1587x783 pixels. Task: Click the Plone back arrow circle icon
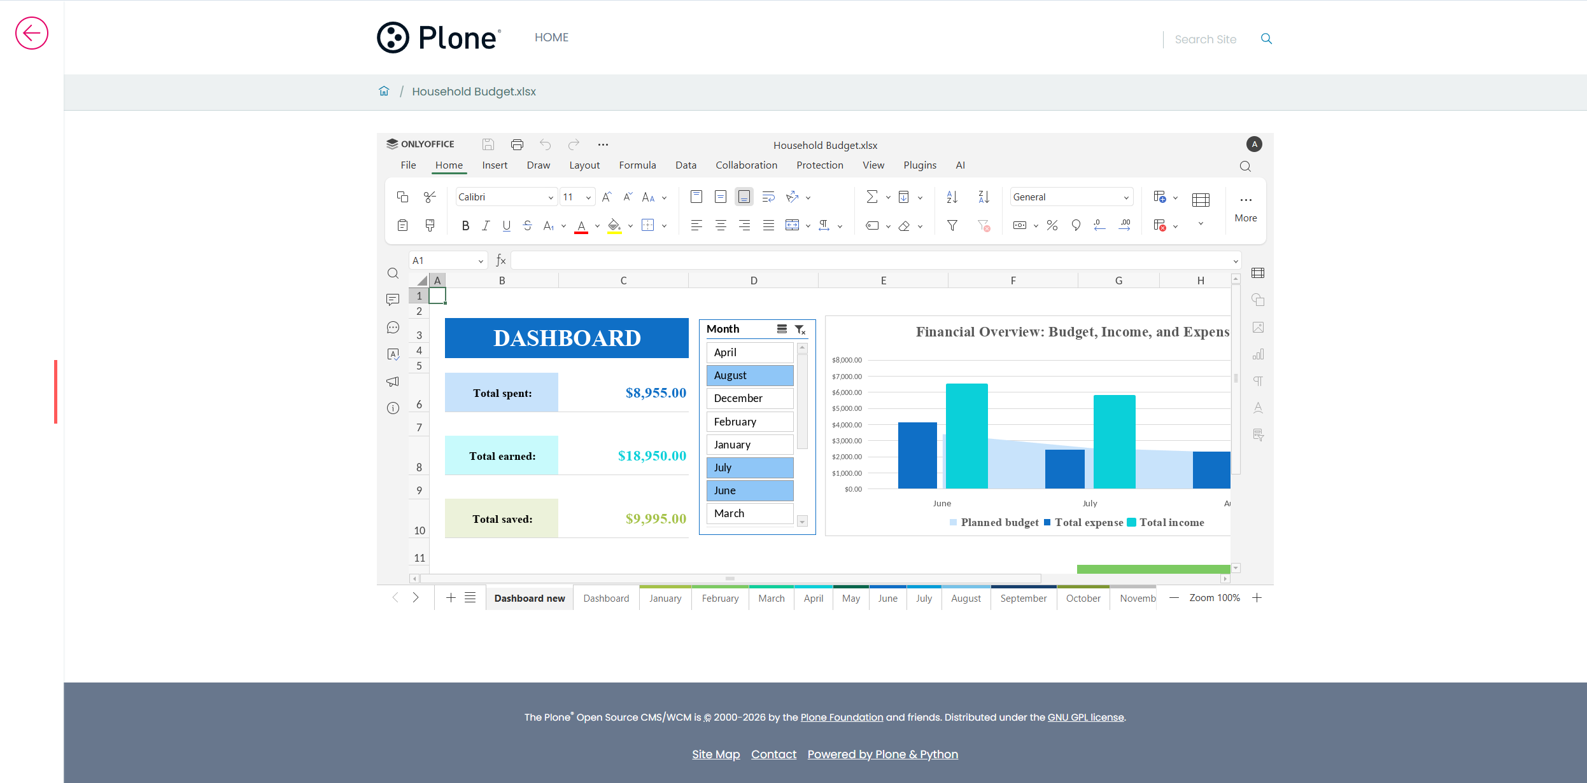[32, 33]
